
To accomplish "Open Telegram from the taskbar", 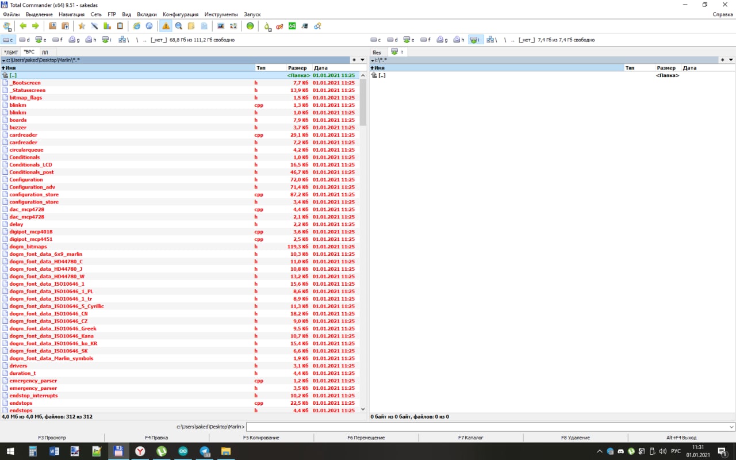I will (205, 451).
